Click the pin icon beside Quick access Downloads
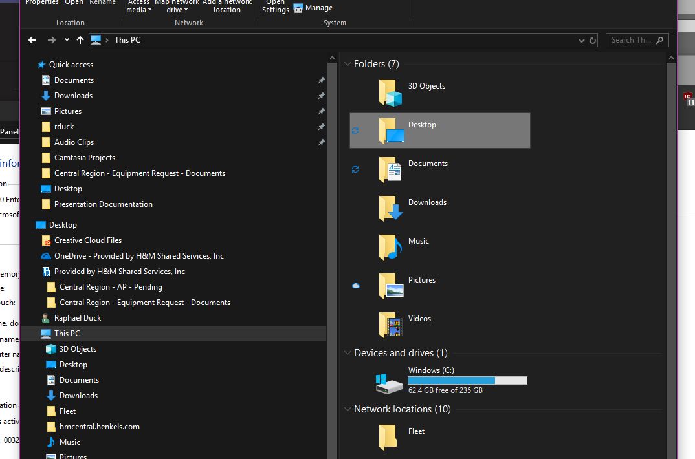Image resolution: width=695 pixels, height=459 pixels. tap(322, 96)
